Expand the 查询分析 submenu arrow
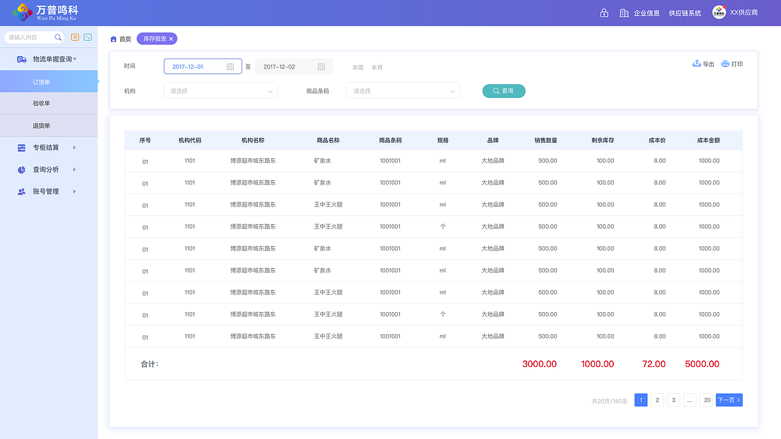The height and width of the screenshot is (439, 781). click(74, 170)
